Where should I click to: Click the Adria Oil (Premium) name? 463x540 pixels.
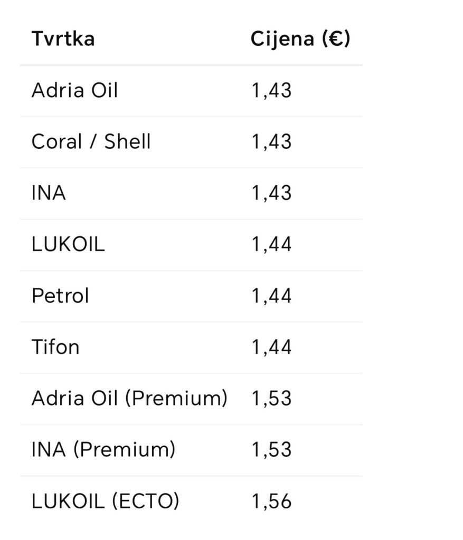point(129,398)
